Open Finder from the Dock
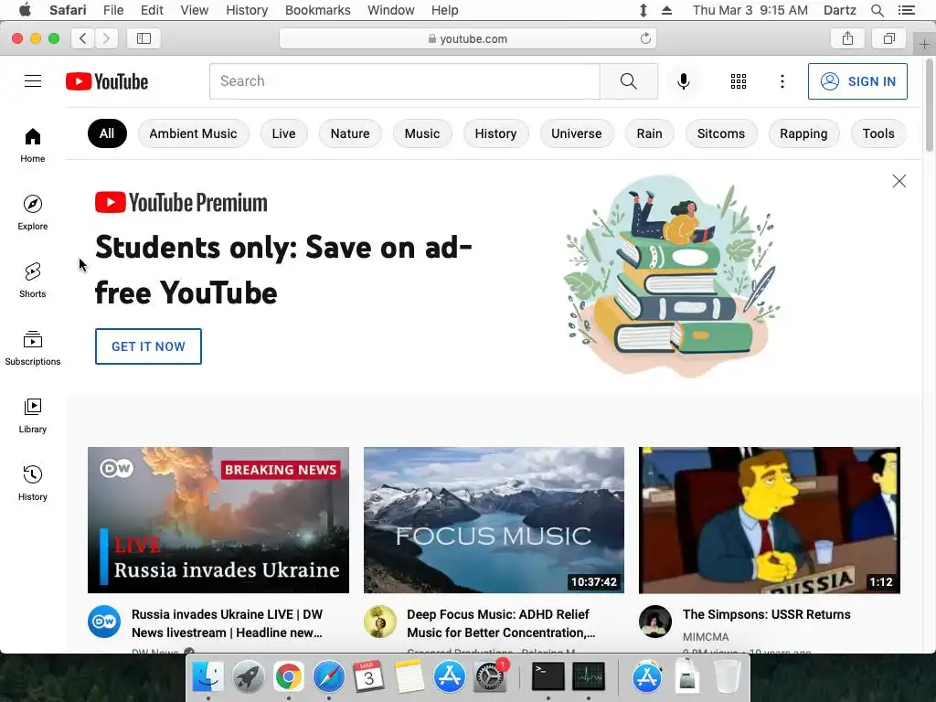The image size is (936, 702). [207, 677]
